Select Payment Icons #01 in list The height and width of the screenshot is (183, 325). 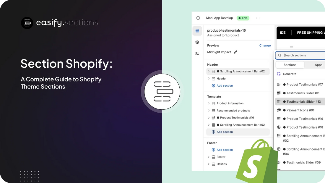[300, 110]
